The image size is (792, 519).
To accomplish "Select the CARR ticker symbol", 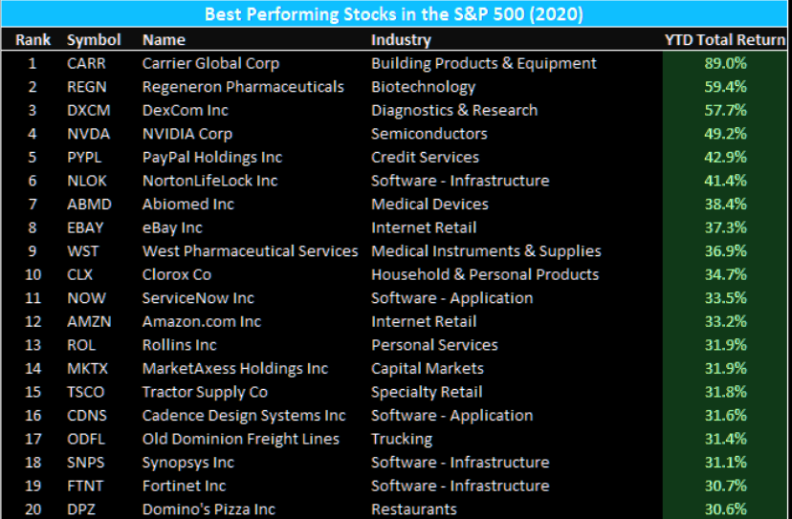I will [86, 63].
